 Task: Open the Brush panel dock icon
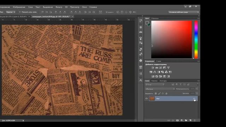tap(141, 43)
